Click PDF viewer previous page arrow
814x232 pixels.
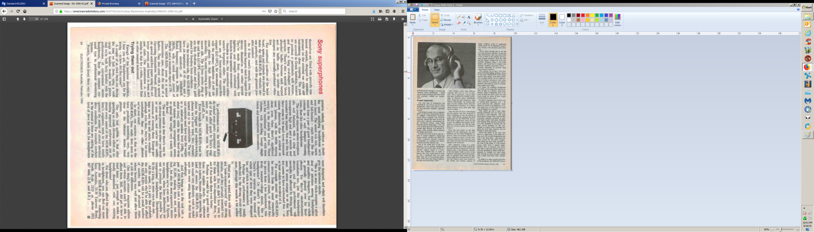tap(18, 19)
